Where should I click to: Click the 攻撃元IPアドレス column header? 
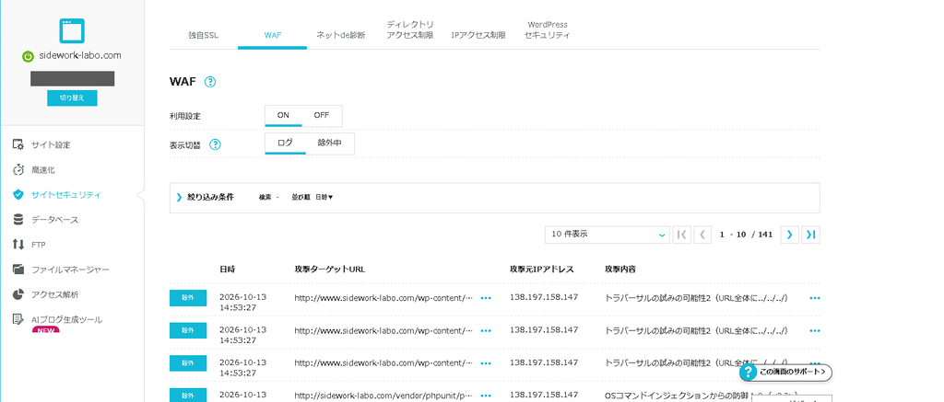[542, 269]
